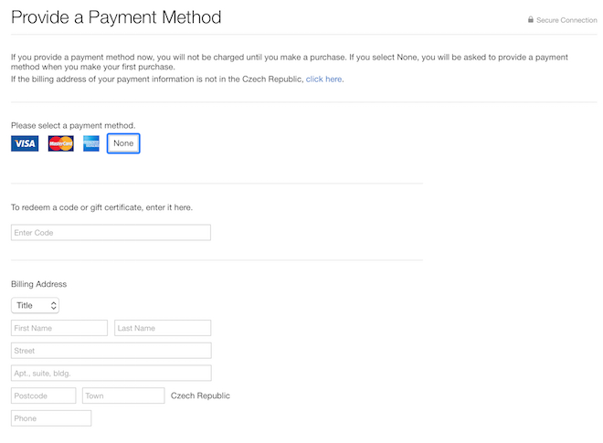Choose the MasterCard payment option
This screenshot has height=443, width=603.
[x=60, y=143]
